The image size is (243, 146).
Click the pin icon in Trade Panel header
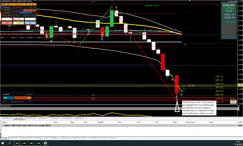click(32, 4)
